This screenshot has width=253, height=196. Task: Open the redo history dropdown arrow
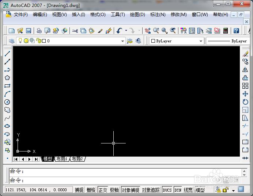pyautogui.click(x=139, y=30)
